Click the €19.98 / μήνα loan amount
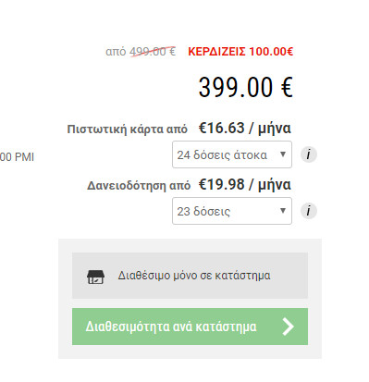 pyautogui.click(x=245, y=185)
